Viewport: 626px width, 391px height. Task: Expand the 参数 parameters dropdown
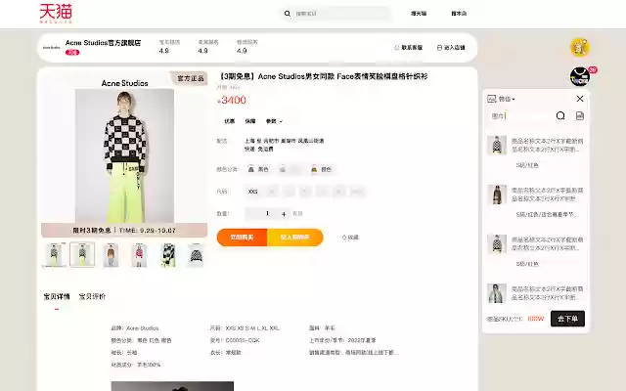click(274, 121)
